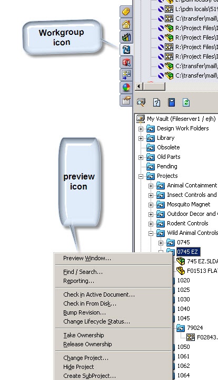
Task: Open the Custom Properties tab icon
Action: click(126, 100)
